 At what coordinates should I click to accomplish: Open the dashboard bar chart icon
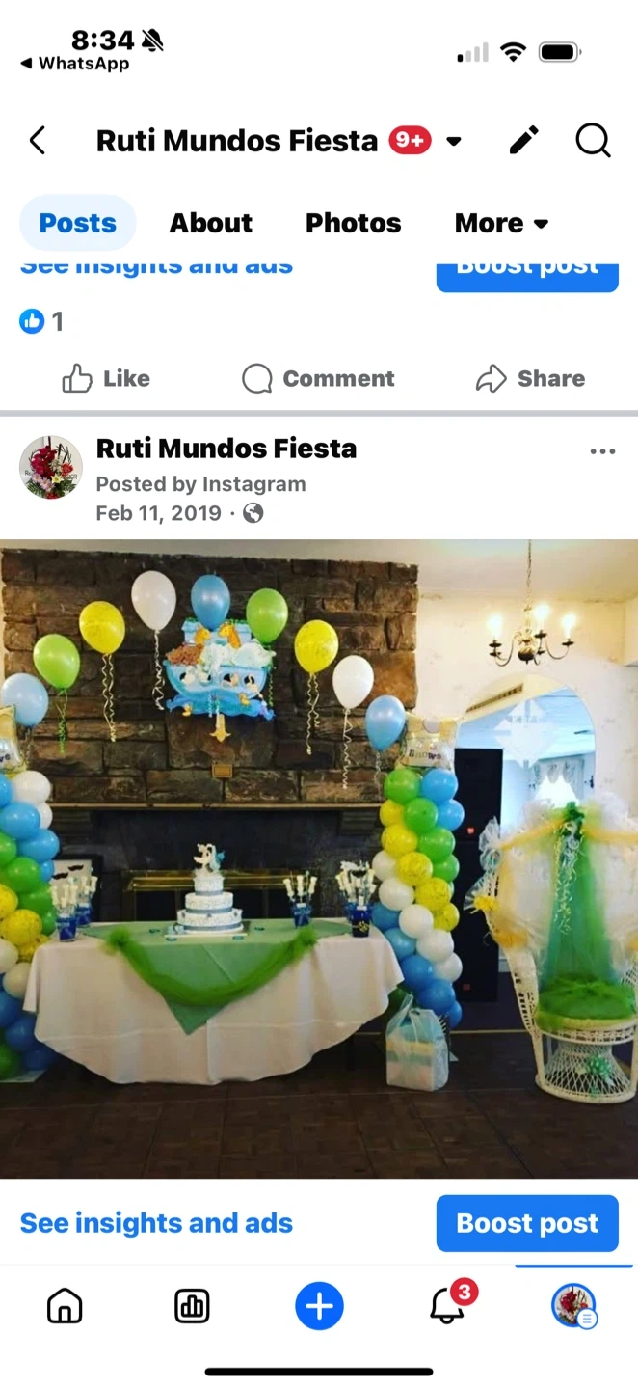point(192,1307)
